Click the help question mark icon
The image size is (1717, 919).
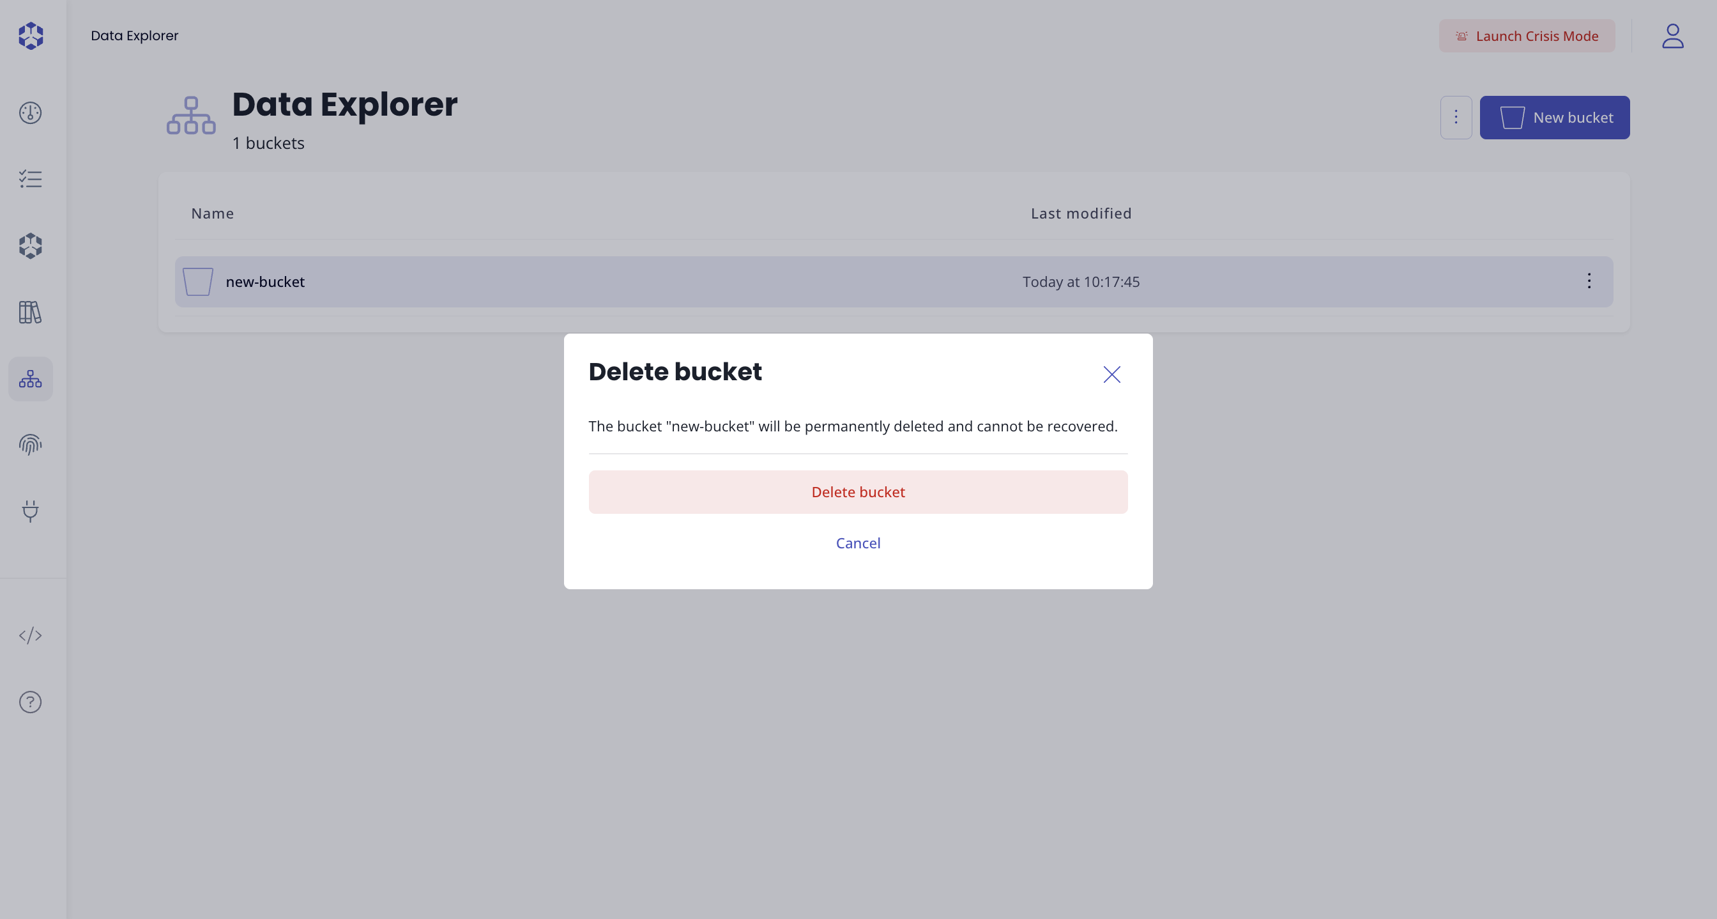[31, 702]
